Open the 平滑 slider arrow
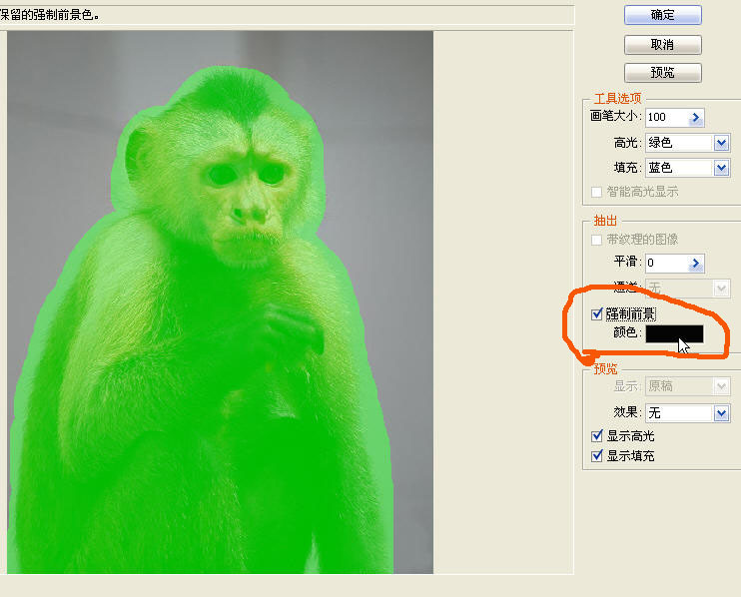The width and height of the screenshot is (741, 597). (696, 264)
